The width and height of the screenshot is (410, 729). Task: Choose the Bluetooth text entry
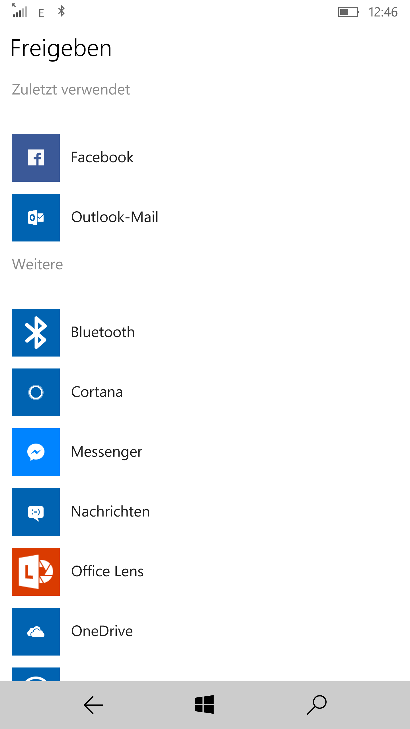point(103,332)
